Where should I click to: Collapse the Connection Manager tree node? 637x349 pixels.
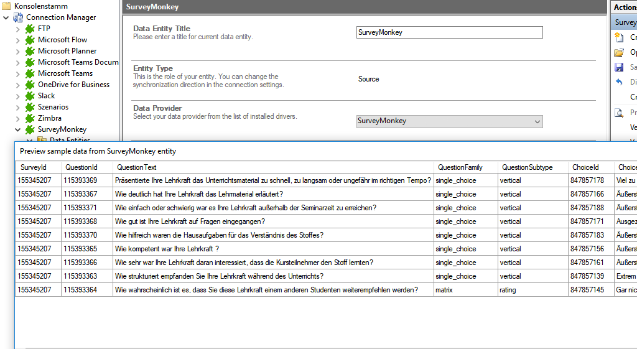coord(6,17)
